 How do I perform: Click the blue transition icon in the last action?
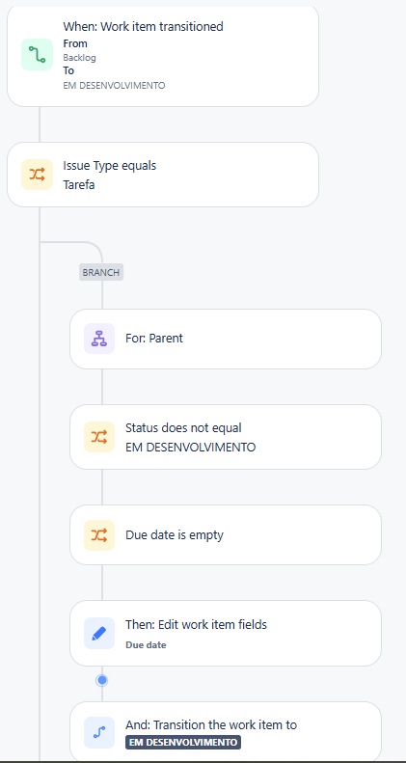[x=99, y=732]
